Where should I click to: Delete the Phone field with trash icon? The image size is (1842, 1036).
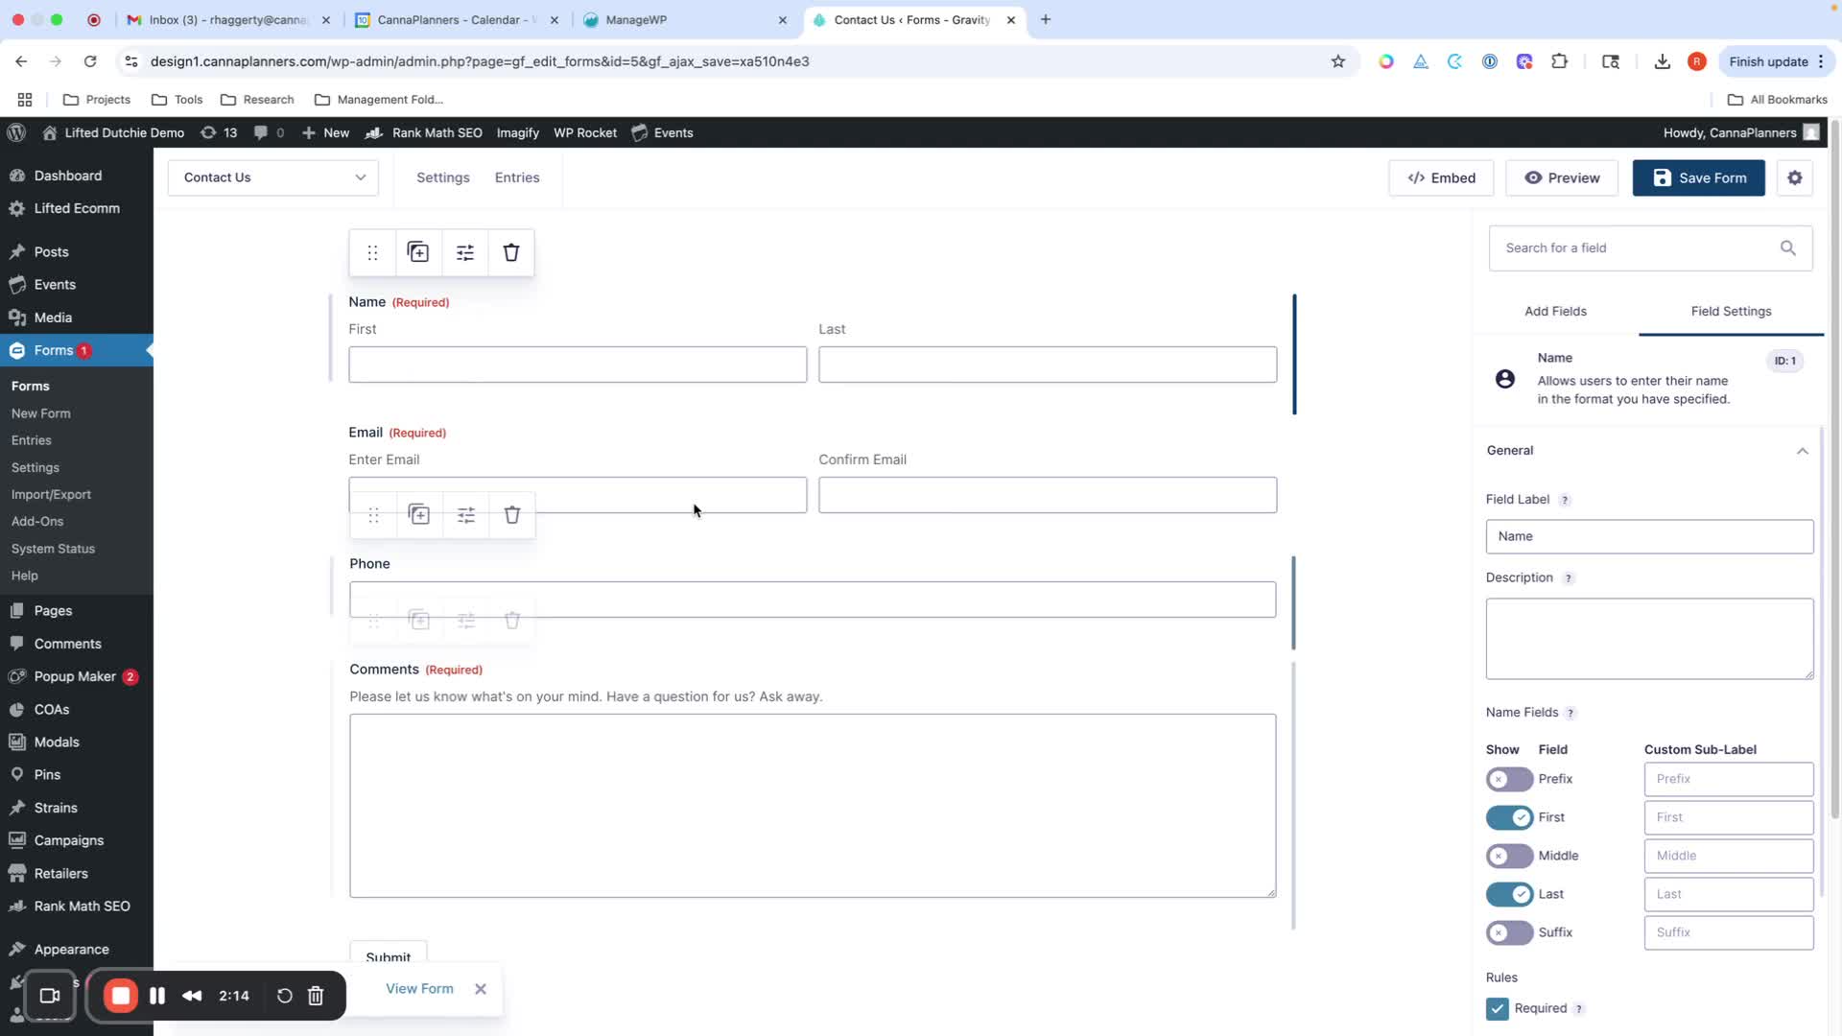(512, 515)
